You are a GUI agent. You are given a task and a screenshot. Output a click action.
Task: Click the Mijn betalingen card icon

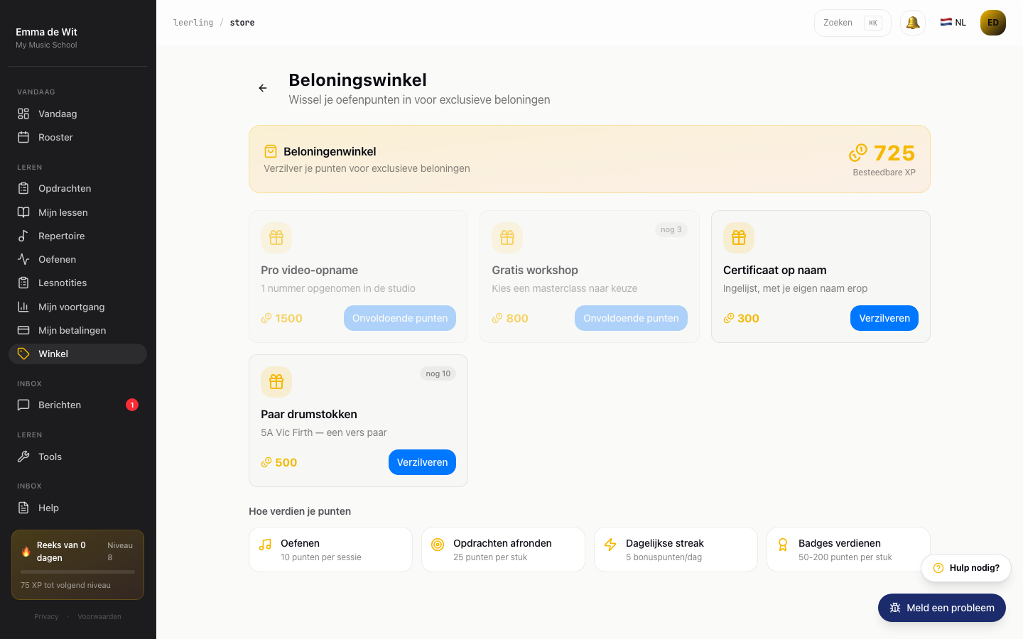pyautogui.click(x=23, y=330)
